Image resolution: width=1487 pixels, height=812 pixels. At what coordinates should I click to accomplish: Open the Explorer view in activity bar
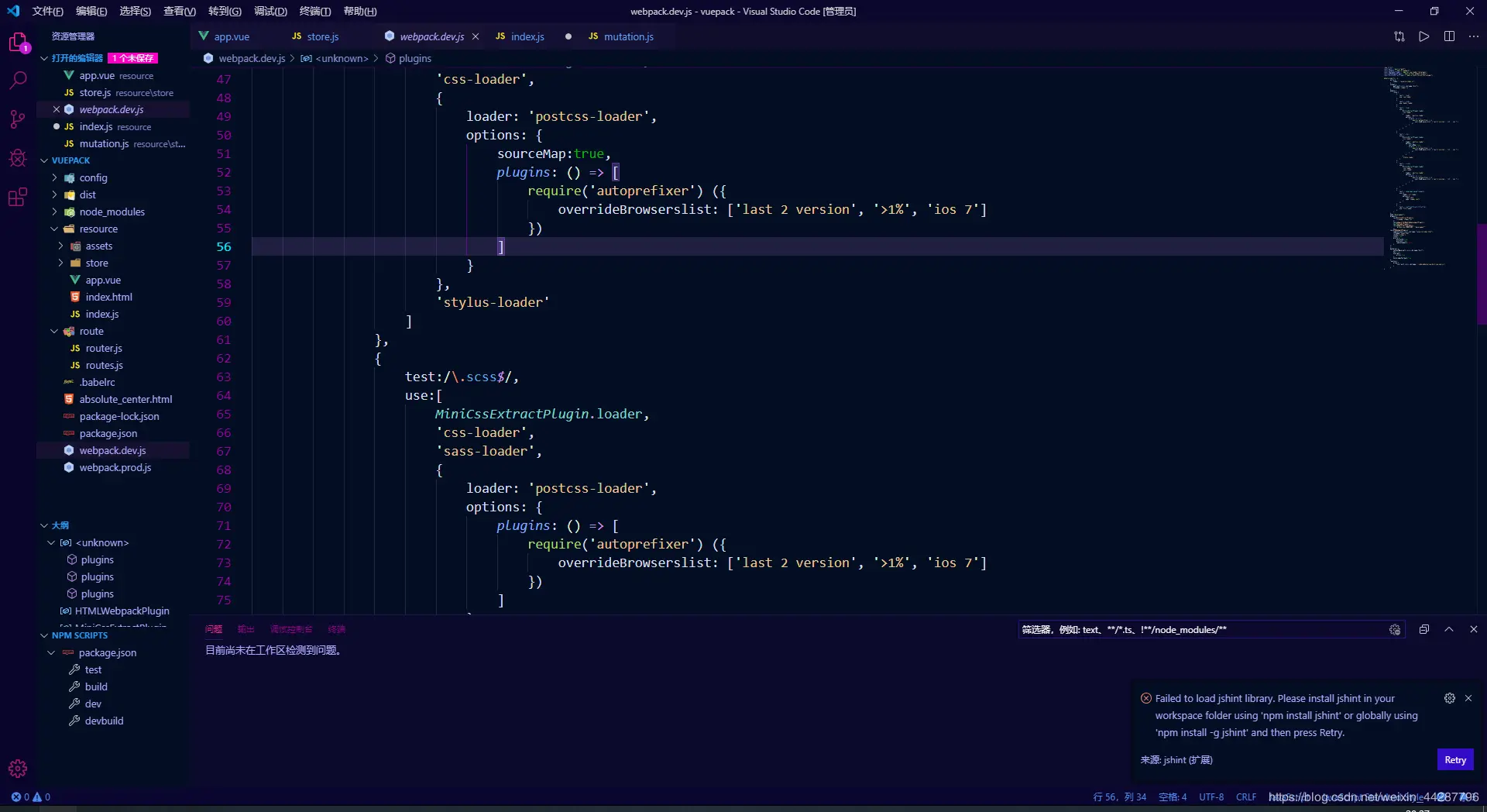coord(18,43)
